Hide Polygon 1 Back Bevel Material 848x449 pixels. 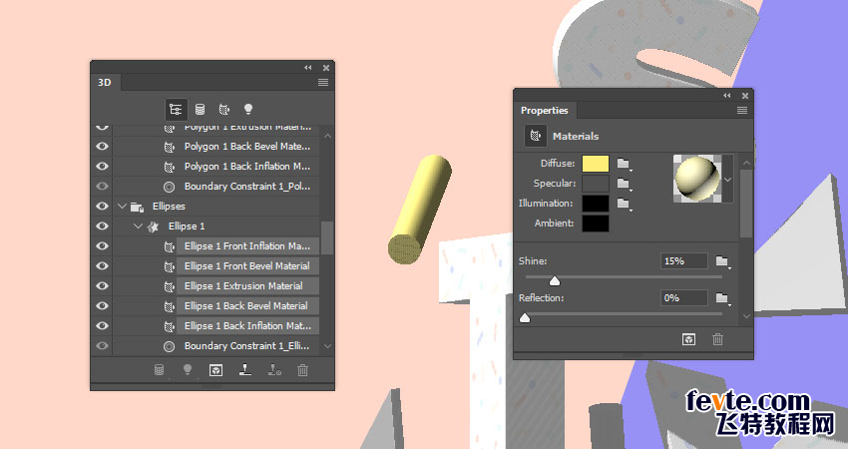click(102, 147)
